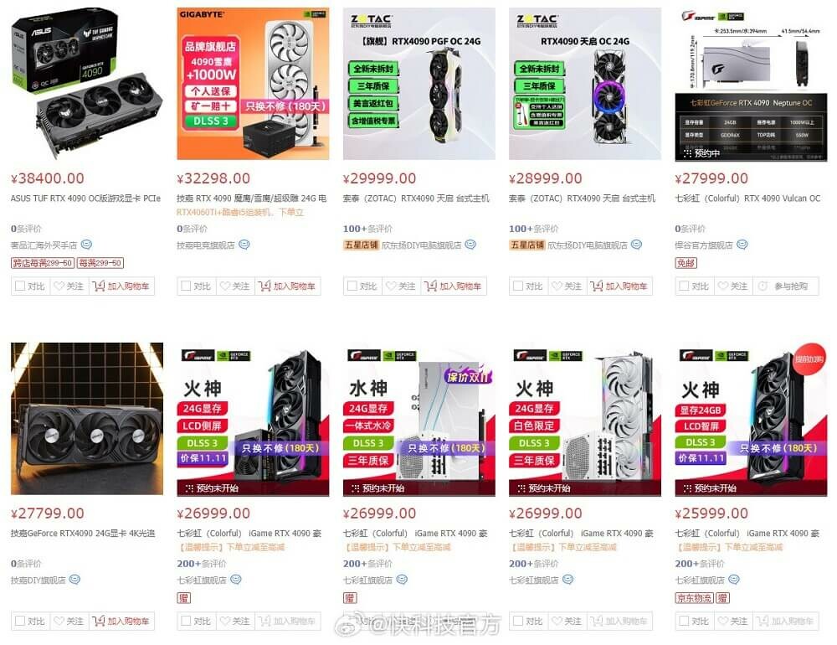Click the chat icon beside 悍谷官方旗舰店

click(742, 245)
